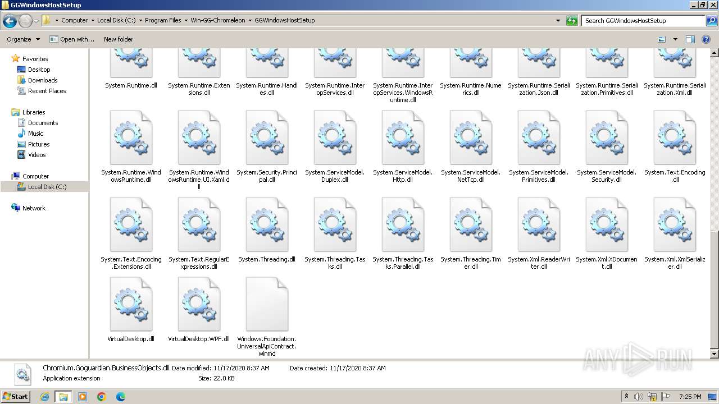This screenshot has height=404, width=719.
Task: Select System.Xml.ReaderWriter.dll file icon
Action: 539,224
